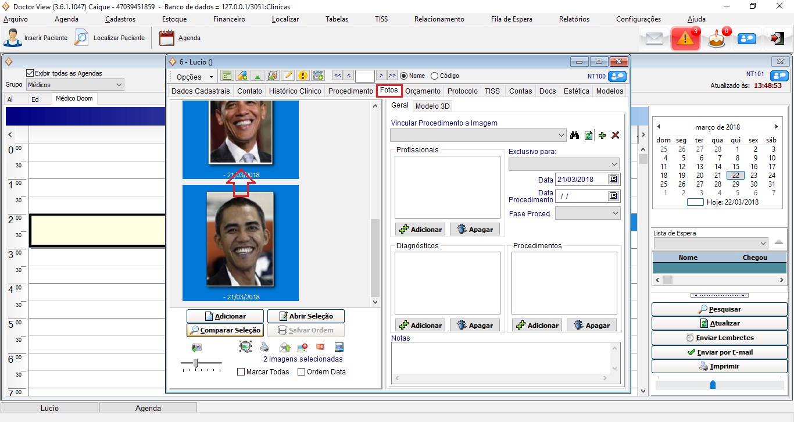Click the send by email envelope icon
This screenshot has height=422, width=794.
click(284, 347)
